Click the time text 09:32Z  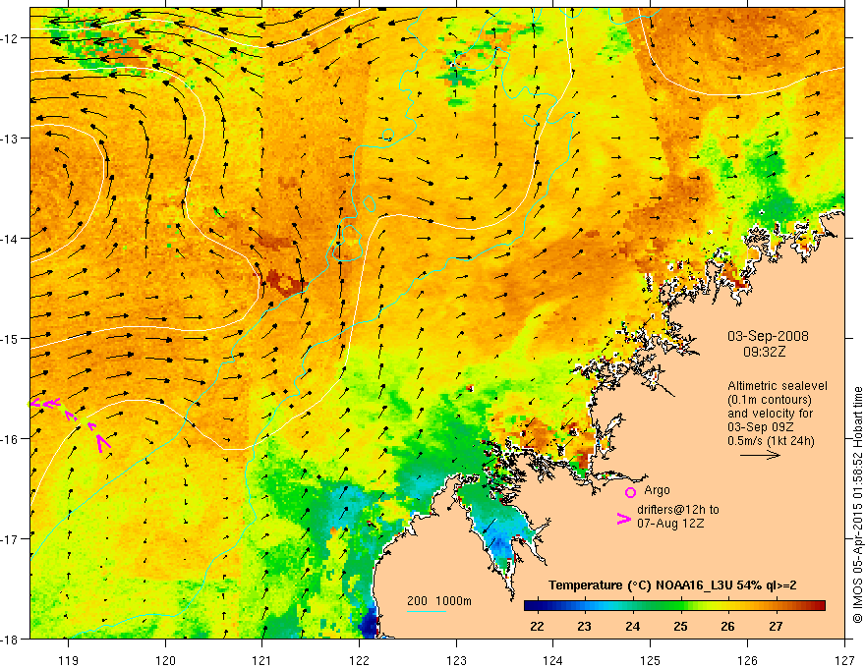764,351
